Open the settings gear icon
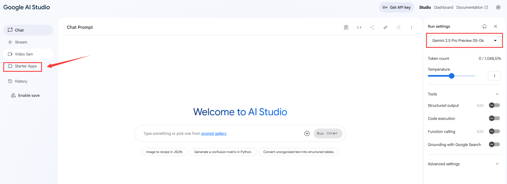This screenshot has width=507, height=184. (x=498, y=7)
